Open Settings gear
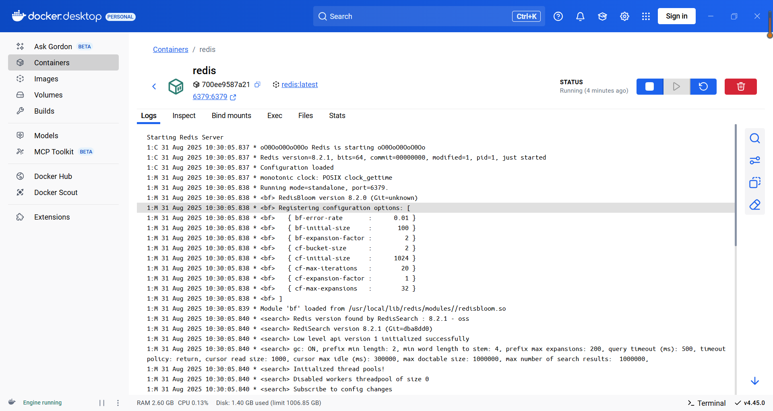The width and height of the screenshot is (773, 411). (x=624, y=16)
